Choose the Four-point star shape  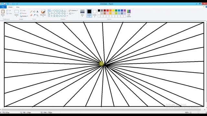tap(52, 16)
